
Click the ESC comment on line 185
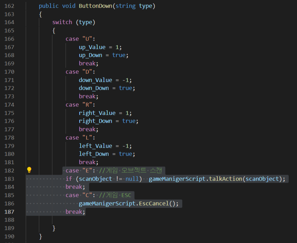pos(115,195)
